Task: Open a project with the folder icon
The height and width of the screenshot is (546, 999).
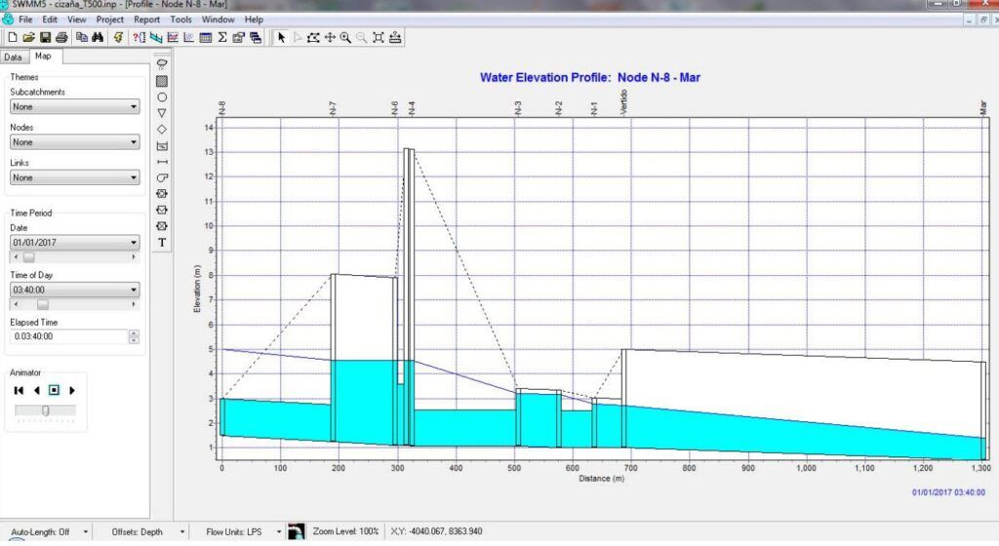Action: 28,38
